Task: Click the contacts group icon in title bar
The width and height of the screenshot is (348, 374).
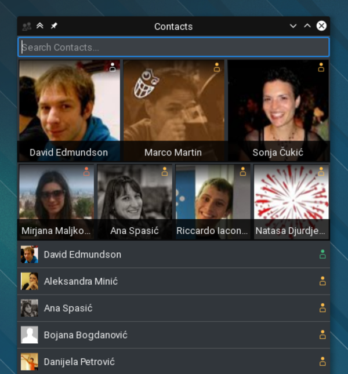Action: pos(27,26)
